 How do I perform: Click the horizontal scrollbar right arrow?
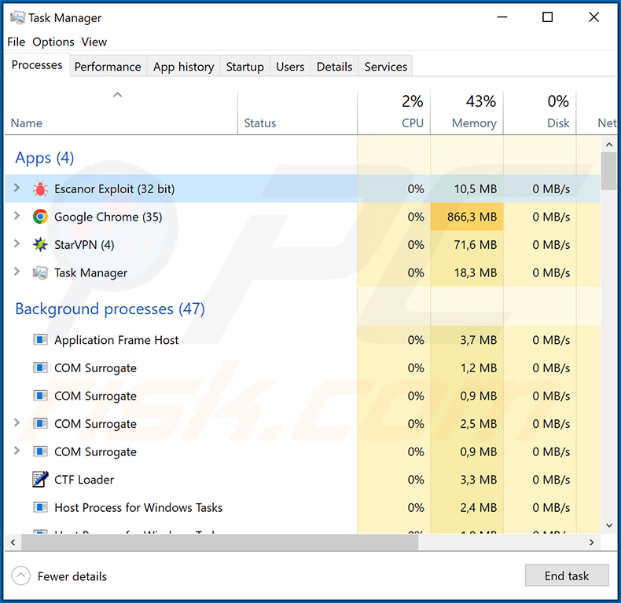593,543
